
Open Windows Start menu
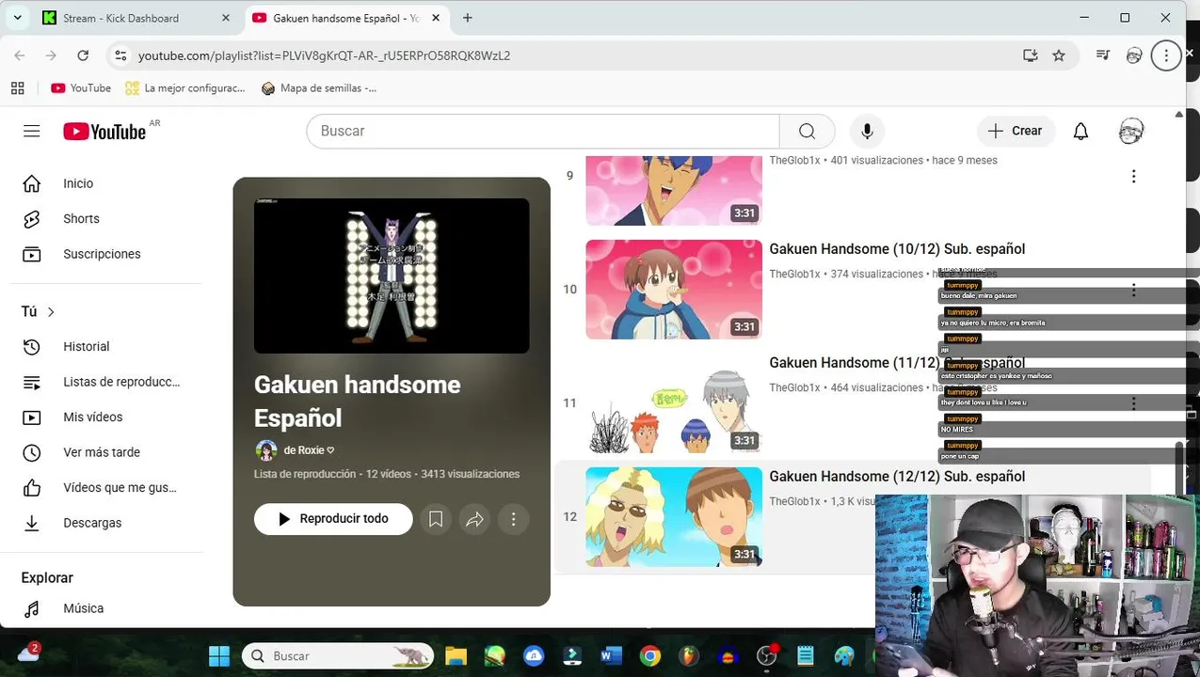[219, 656]
